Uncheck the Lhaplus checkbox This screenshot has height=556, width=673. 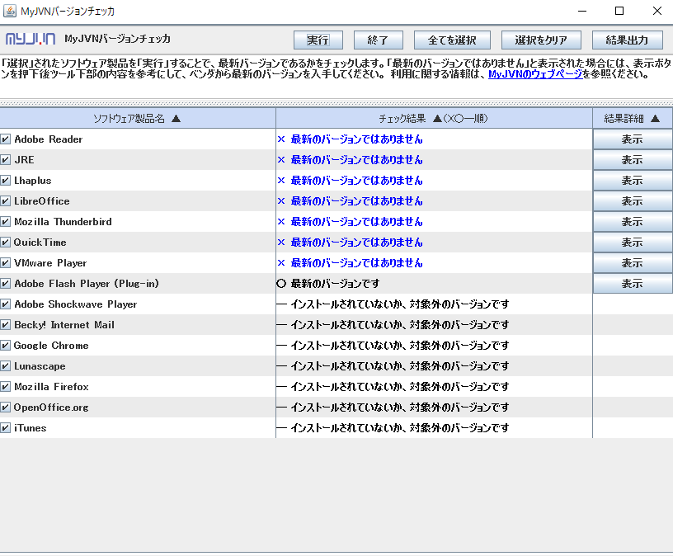click(6, 181)
